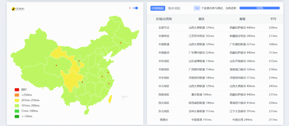289x126 pixels.
Task: Click the 最慢 column header
Action: 242,19
